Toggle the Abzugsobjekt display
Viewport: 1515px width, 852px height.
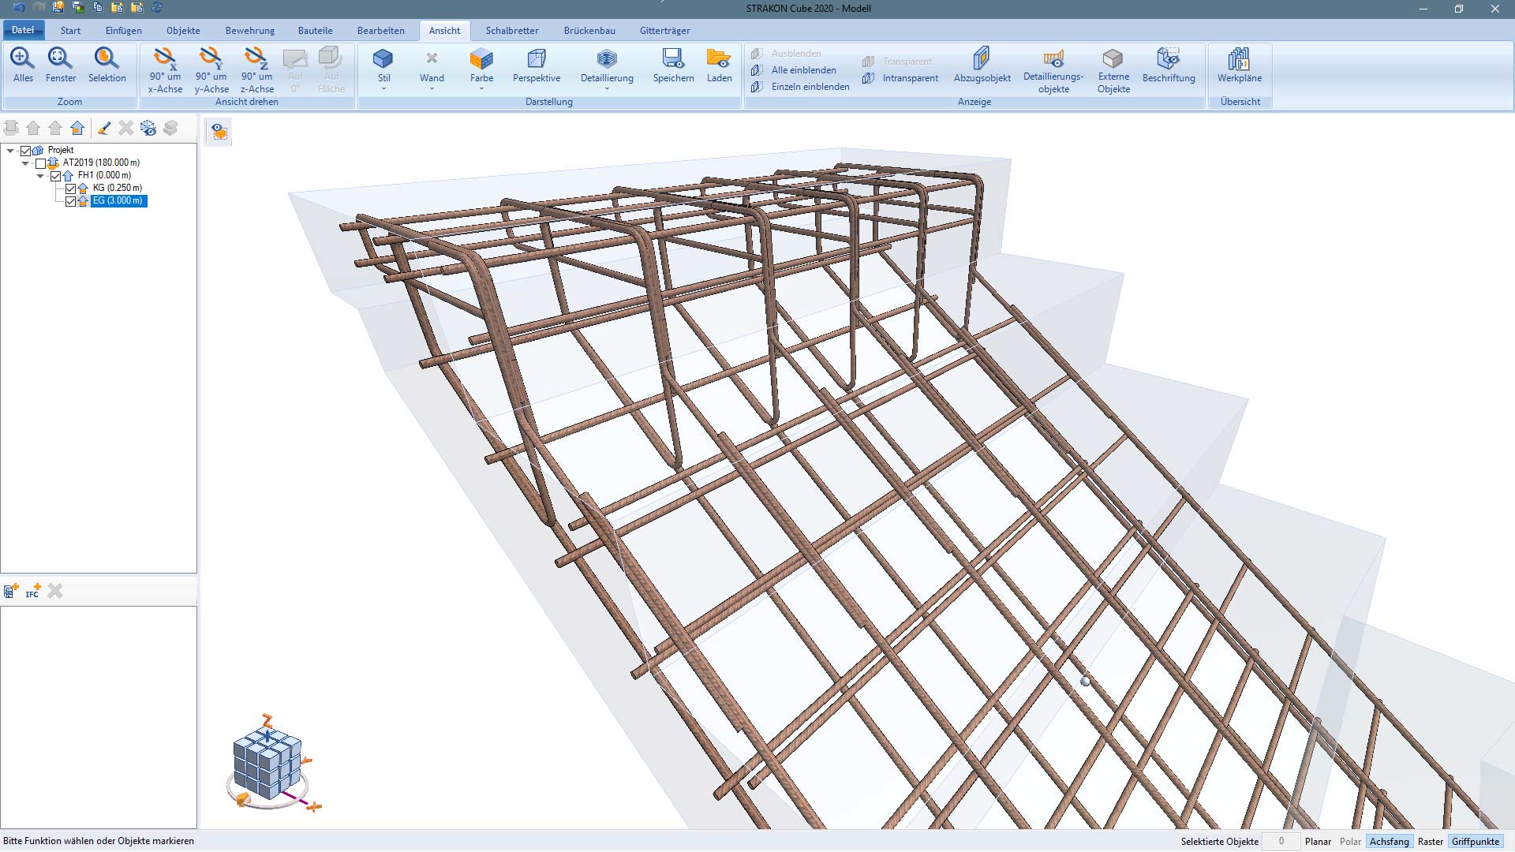(982, 65)
